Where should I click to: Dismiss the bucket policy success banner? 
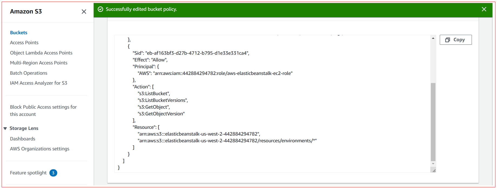coord(484,9)
